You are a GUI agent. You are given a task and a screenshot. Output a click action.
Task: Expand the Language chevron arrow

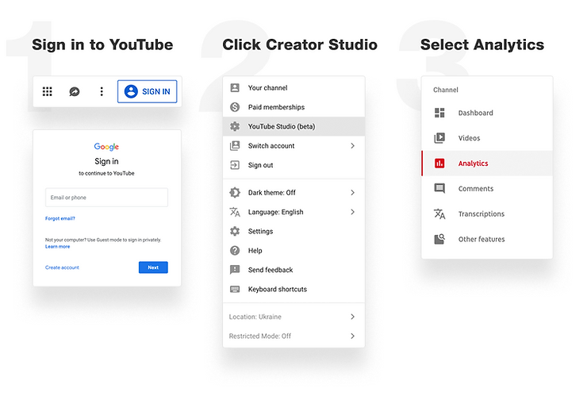[x=353, y=212]
